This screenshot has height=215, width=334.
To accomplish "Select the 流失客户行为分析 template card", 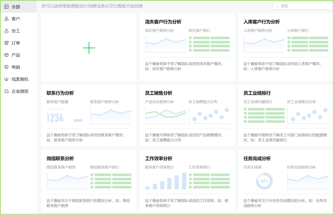I will (187, 47).
